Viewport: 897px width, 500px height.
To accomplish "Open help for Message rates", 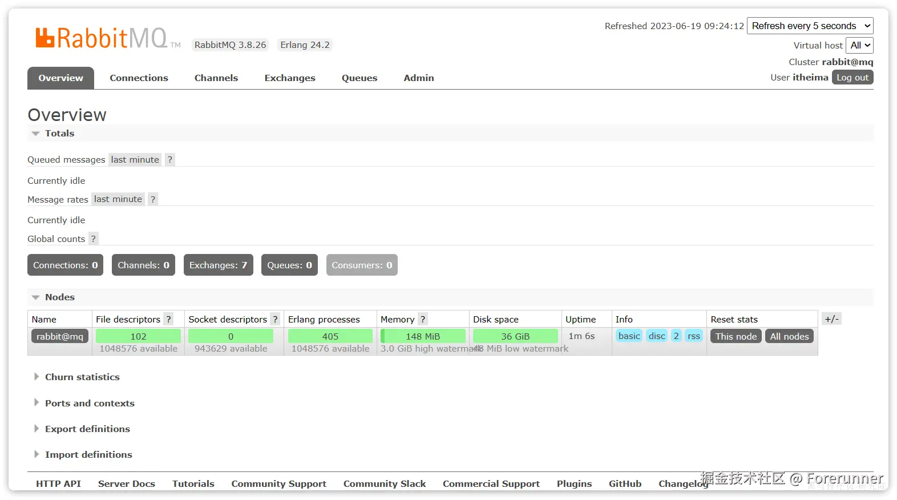I will tap(152, 199).
